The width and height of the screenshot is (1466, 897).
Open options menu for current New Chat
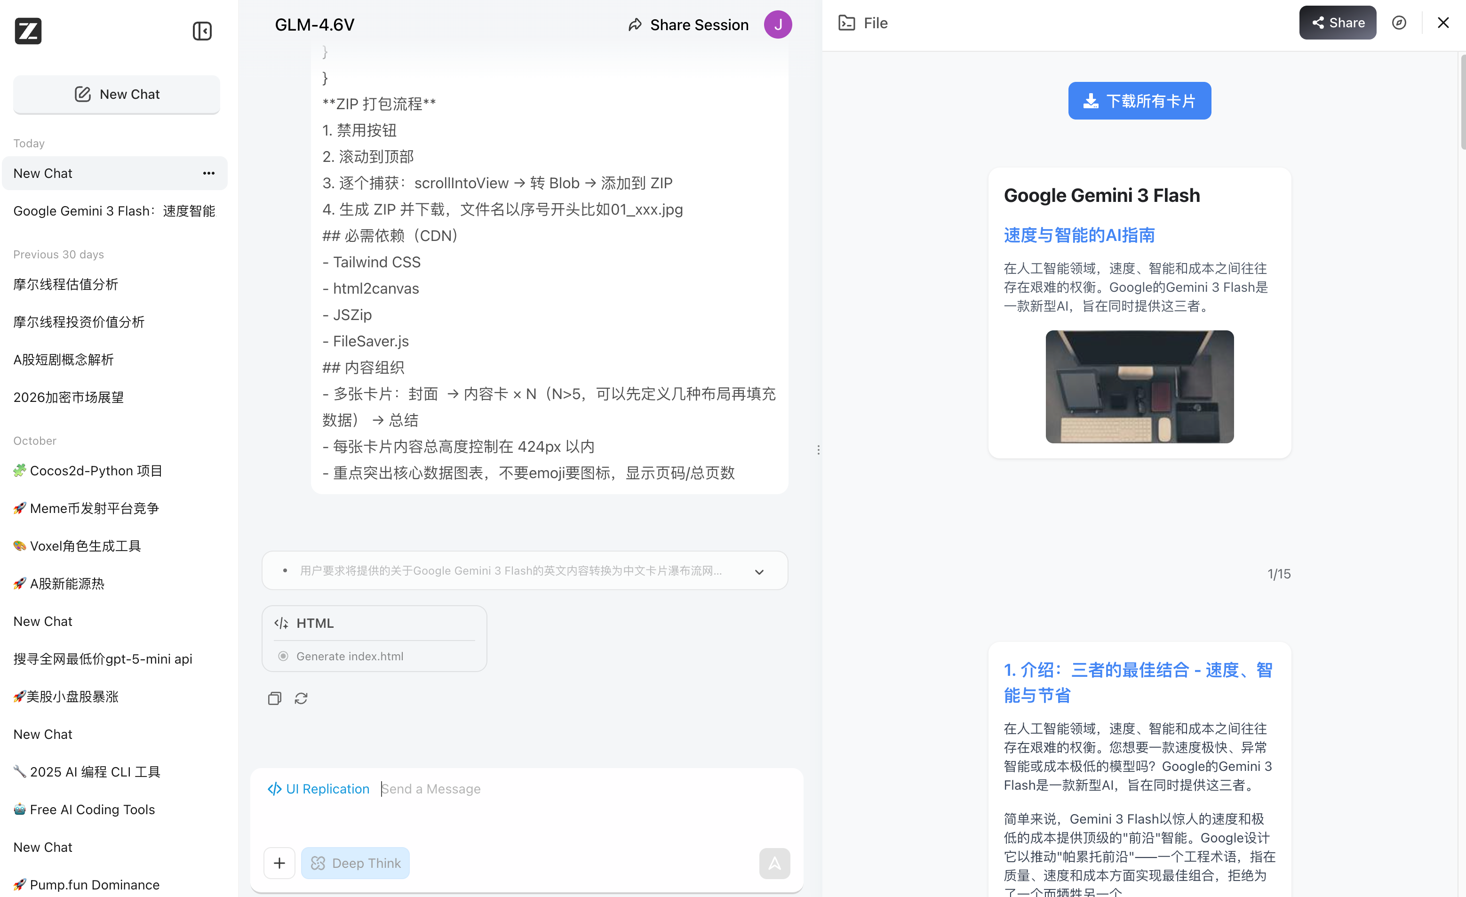208,173
